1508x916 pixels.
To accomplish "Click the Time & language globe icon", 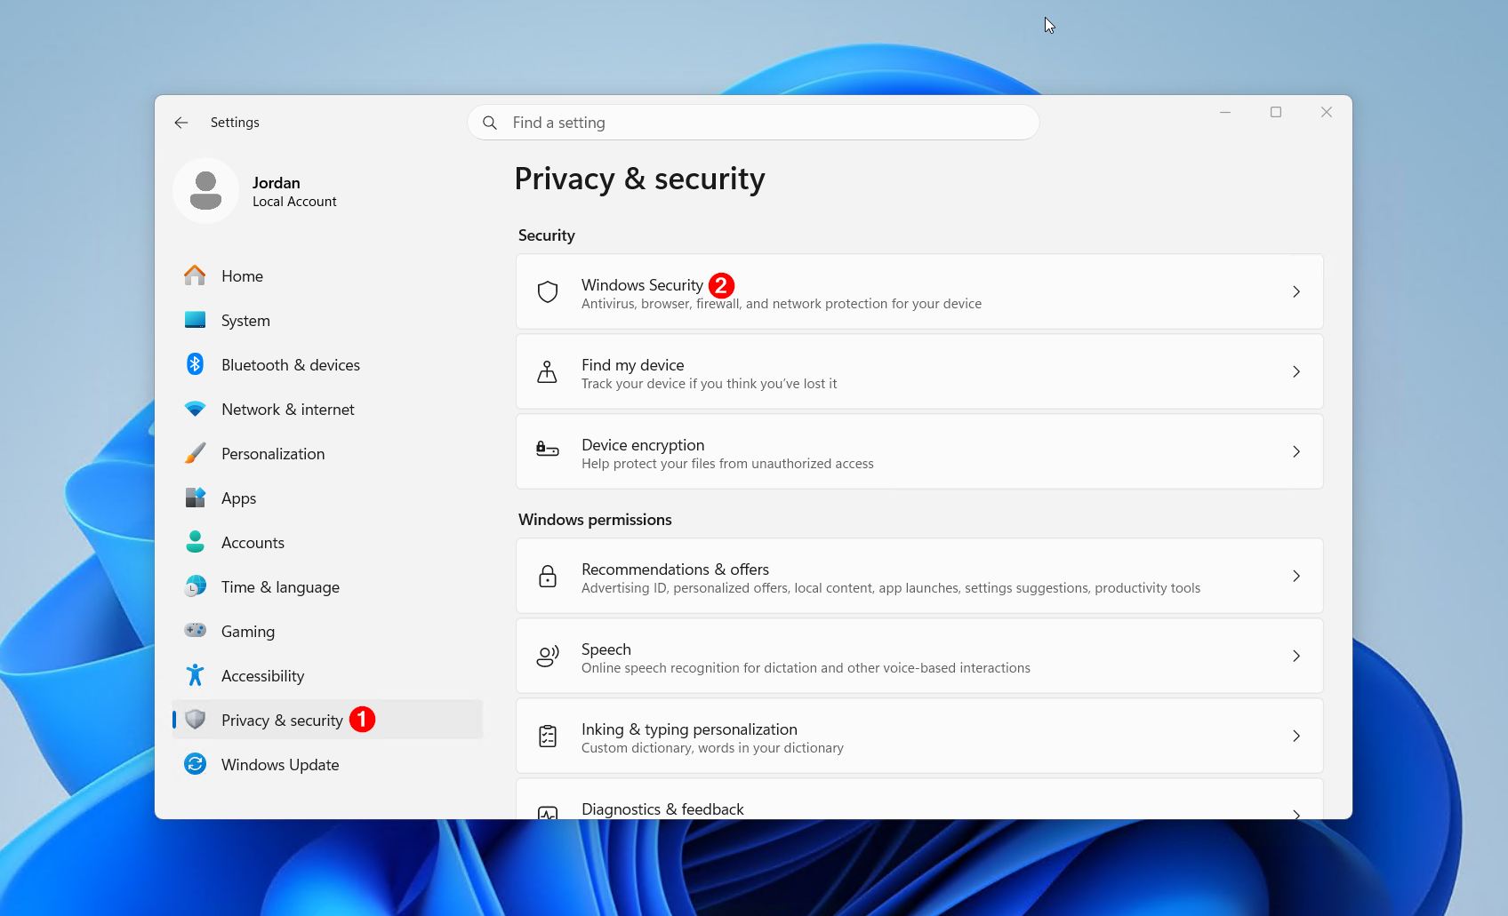I will pyautogui.click(x=195, y=586).
